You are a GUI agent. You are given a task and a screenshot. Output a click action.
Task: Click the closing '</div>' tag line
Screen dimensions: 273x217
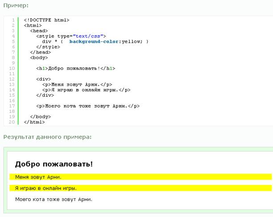tap(45, 95)
